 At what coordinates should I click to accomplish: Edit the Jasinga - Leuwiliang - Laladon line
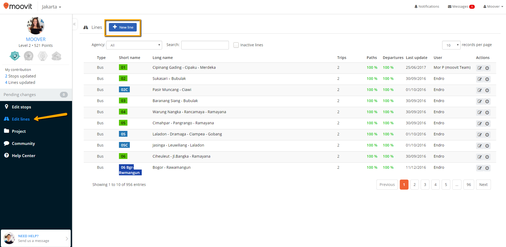tap(480, 146)
